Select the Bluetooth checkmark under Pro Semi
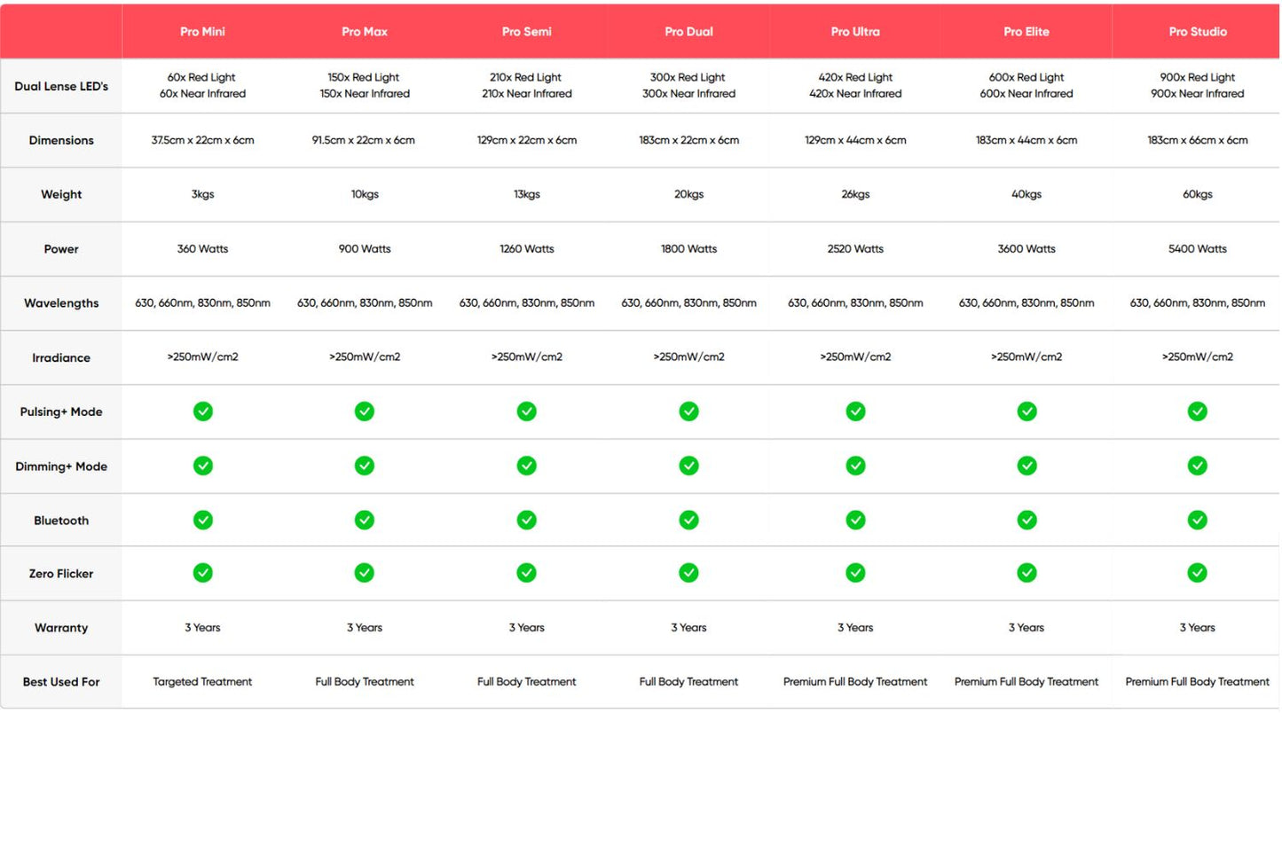Image resolution: width=1282 pixels, height=854 pixels. (x=526, y=520)
